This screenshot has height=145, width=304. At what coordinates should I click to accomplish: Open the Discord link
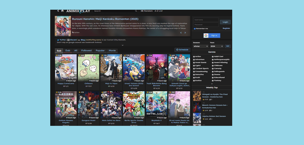pyautogui.click(x=73, y=40)
